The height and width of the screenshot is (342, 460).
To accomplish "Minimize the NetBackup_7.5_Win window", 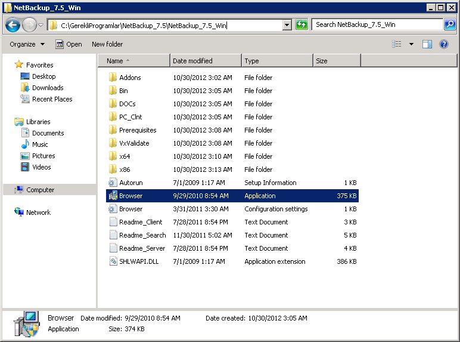I will coord(431,8).
